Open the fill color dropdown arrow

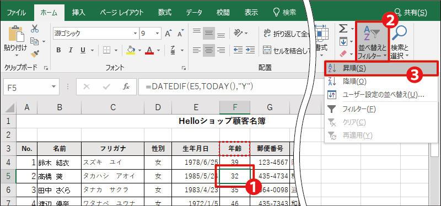tap(139, 50)
